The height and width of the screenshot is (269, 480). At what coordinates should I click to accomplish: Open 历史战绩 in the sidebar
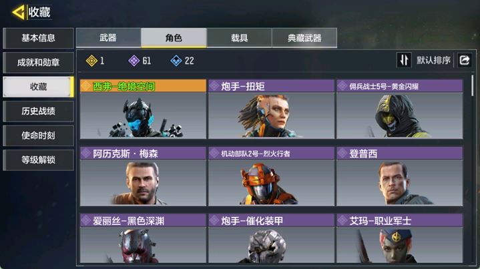point(38,111)
